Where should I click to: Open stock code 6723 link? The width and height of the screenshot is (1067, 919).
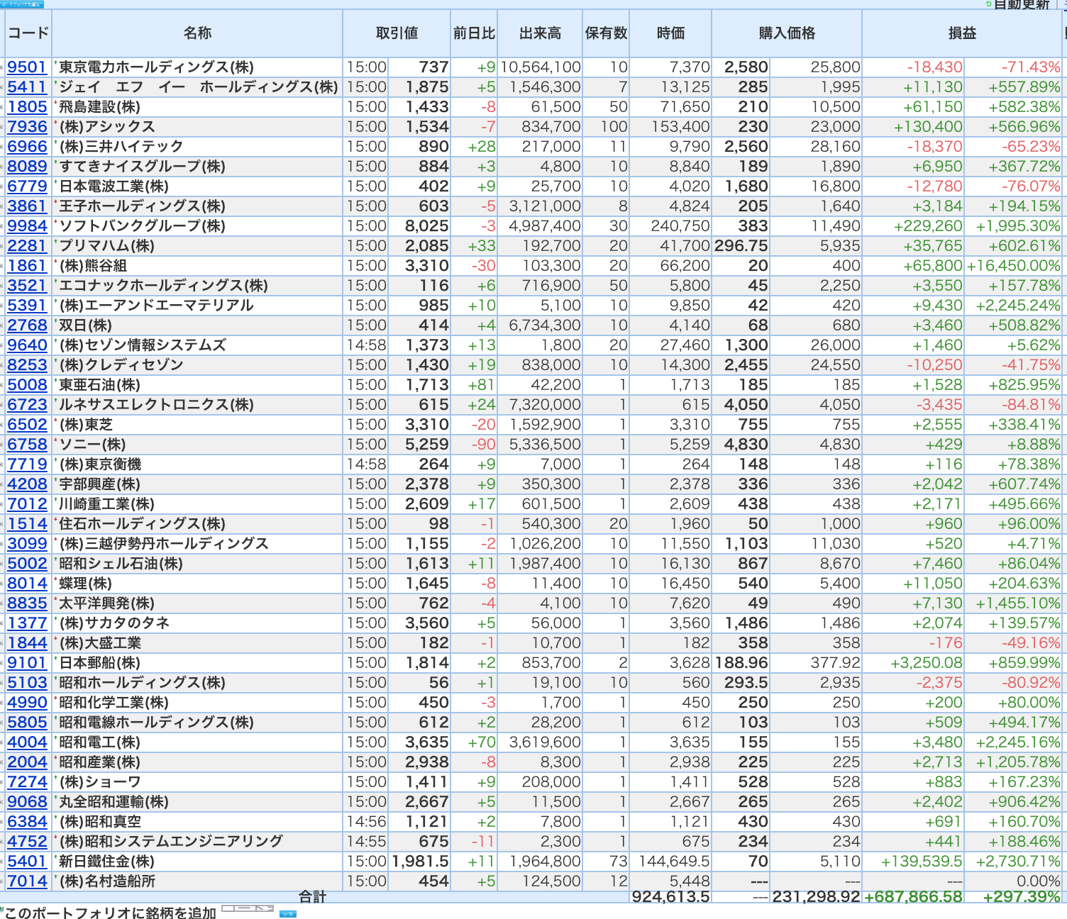click(x=27, y=405)
